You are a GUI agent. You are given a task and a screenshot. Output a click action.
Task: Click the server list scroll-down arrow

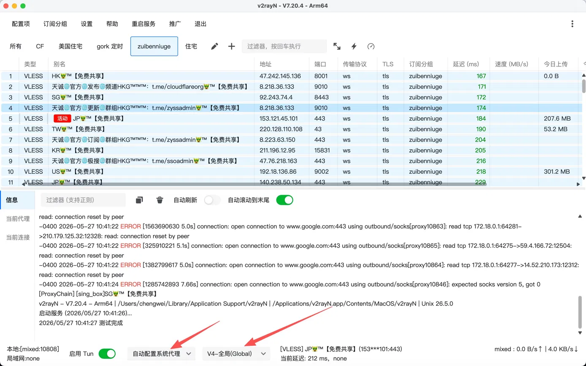pos(584,178)
